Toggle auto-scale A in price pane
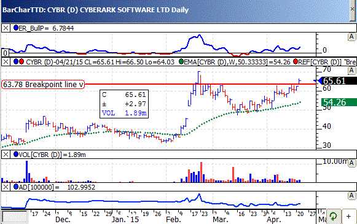357x224 pixels. point(351,71)
